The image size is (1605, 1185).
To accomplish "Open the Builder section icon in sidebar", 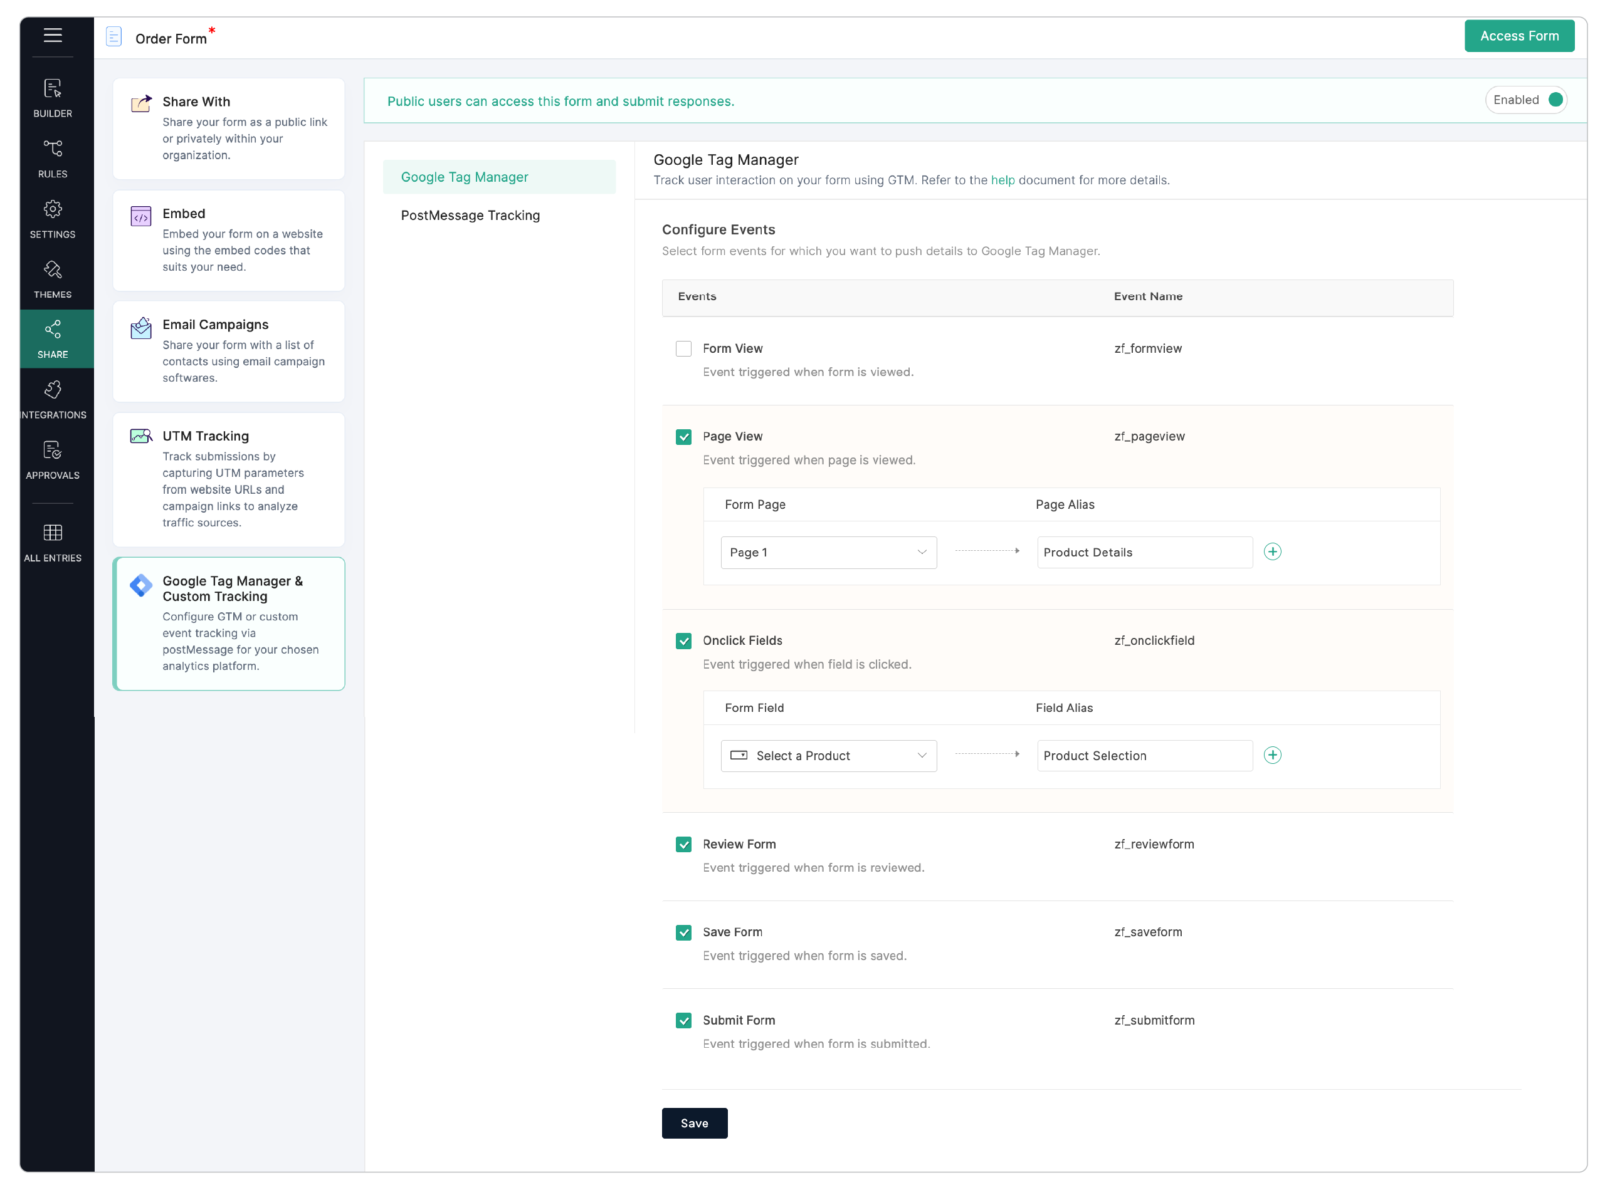I will pyautogui.click(x=53, y=90).
